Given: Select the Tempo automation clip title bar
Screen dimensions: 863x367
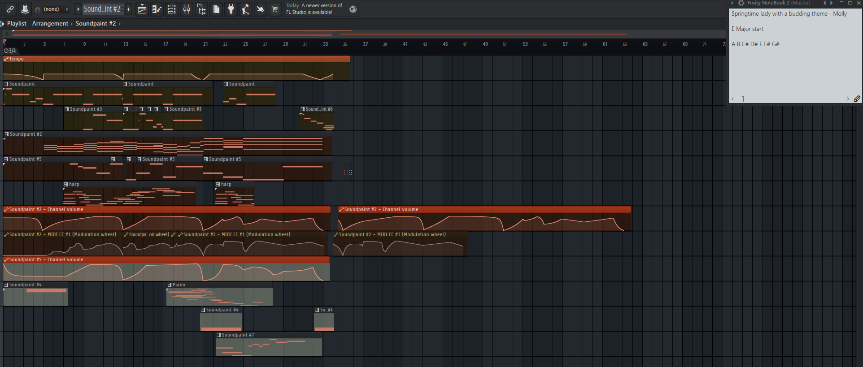Looking at the screenshot, I should [x=177, y=59].
